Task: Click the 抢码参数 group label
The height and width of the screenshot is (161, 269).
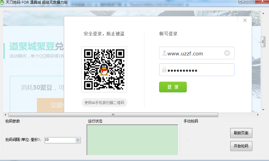Action: (12, 121)
